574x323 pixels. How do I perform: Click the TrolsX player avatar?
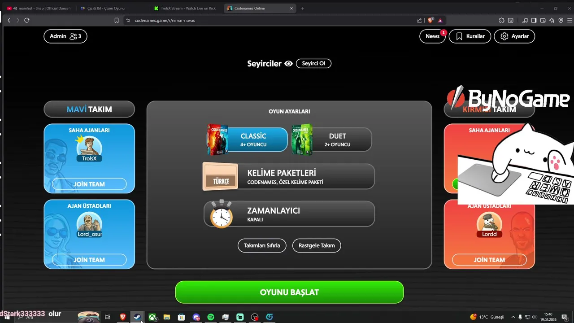[89, 148]
